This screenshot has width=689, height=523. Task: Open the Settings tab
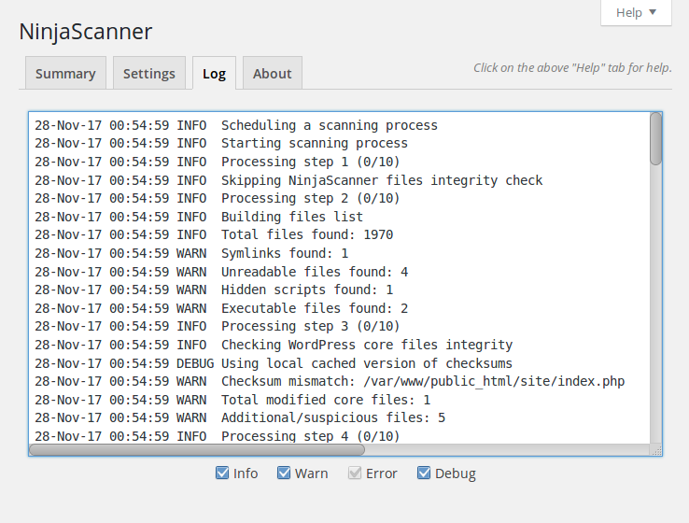tap(149, 74)
